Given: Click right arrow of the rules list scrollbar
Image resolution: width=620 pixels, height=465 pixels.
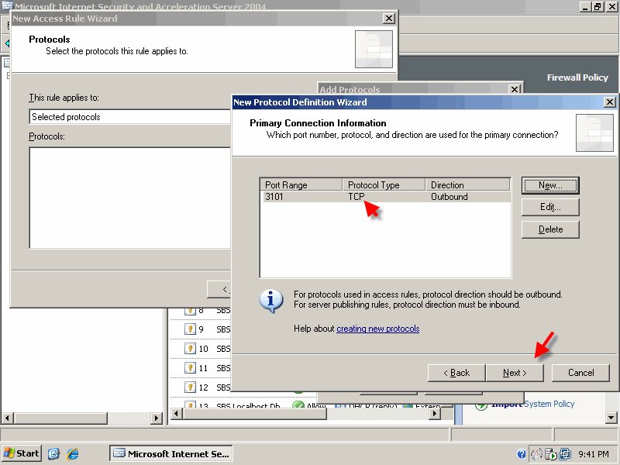Looking at the screenshot, I should pos(435,414).
